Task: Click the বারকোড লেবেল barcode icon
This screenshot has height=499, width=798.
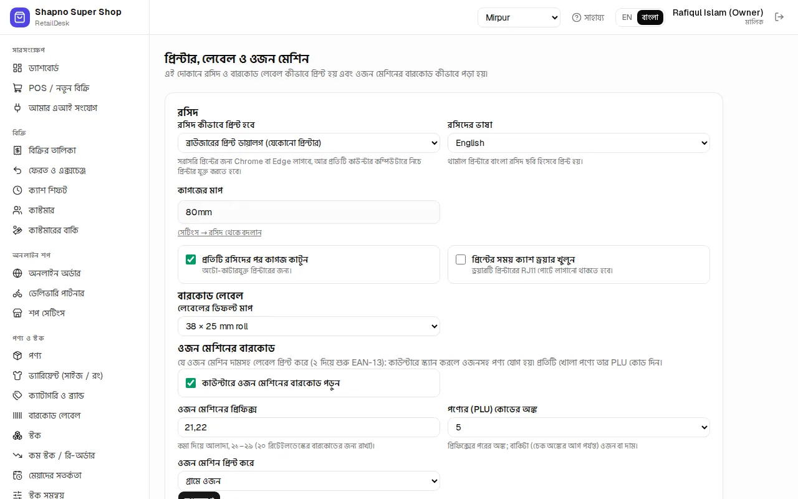Action: pyautogui.click(x=17, y=415)
